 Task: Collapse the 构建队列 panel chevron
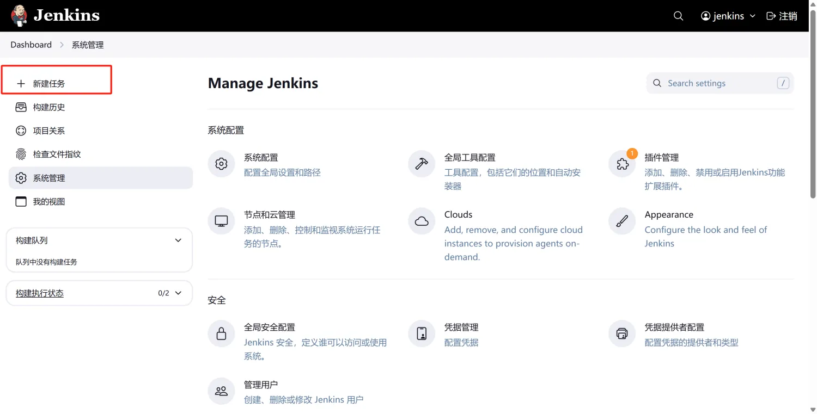pos(178,240)
